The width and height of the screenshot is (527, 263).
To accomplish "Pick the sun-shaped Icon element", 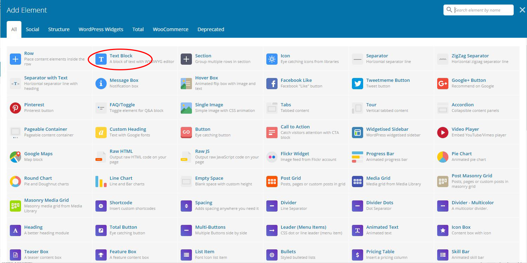I will 272,59.
